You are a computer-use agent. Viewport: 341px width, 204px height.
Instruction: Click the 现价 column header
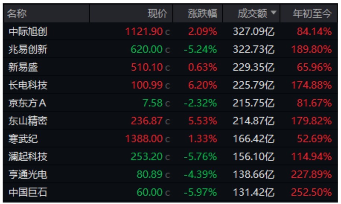tap(157, 13)
